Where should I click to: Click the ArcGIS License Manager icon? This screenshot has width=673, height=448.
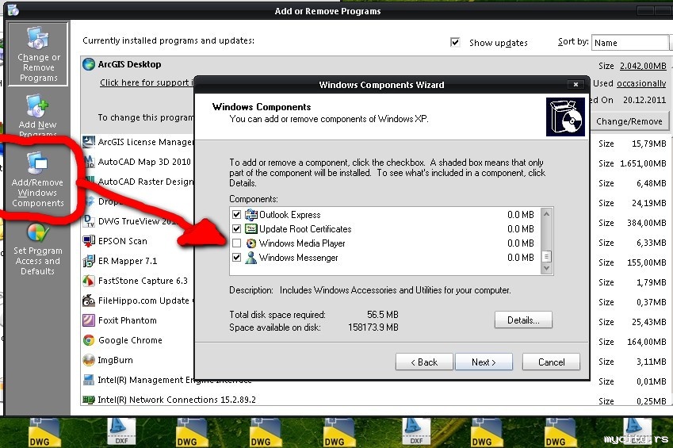coord(89,142)
